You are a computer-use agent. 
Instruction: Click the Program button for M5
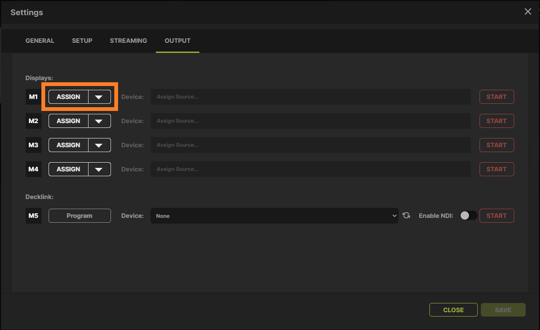(x=79, y=215)
